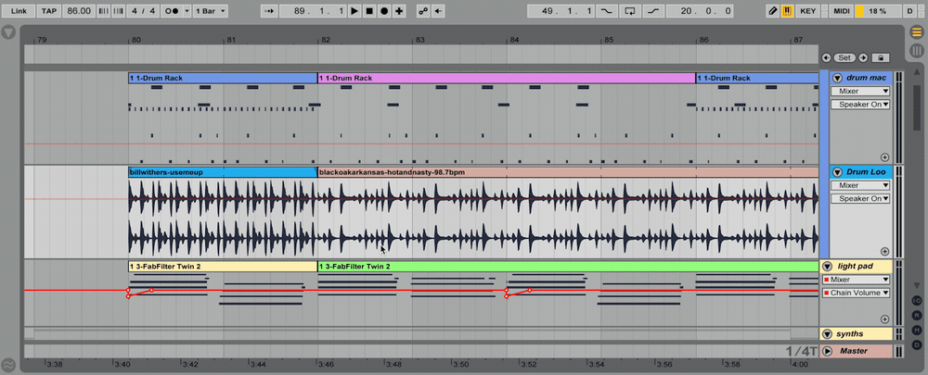Click the 89. 1. 1 arrangement position field
Image resolution: width=928 pixels, height=375 pixels.
click(313, 11)
